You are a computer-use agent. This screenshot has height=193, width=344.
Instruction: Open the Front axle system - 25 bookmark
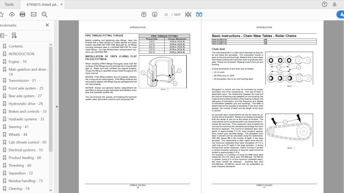pos(26,88)
